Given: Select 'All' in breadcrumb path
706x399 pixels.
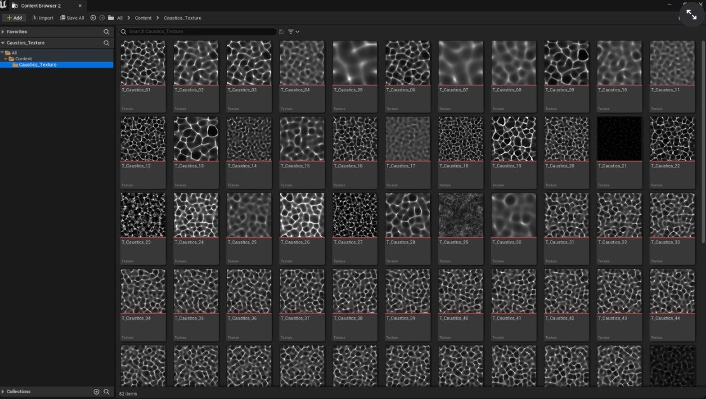Looking at the screenshot, I should (120, 18).
